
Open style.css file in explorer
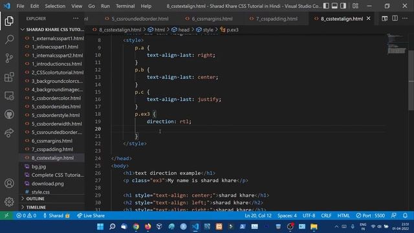52,192
